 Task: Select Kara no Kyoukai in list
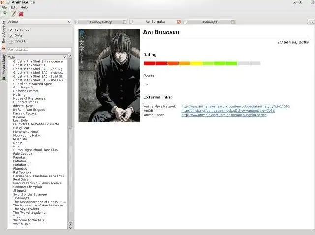click(x=25, y=113)
